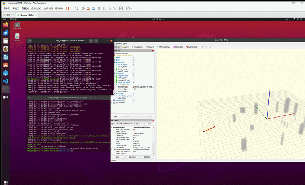305x185 pixels.
Task: Enable the Estimation group checkbox
Action: point(133,102)
